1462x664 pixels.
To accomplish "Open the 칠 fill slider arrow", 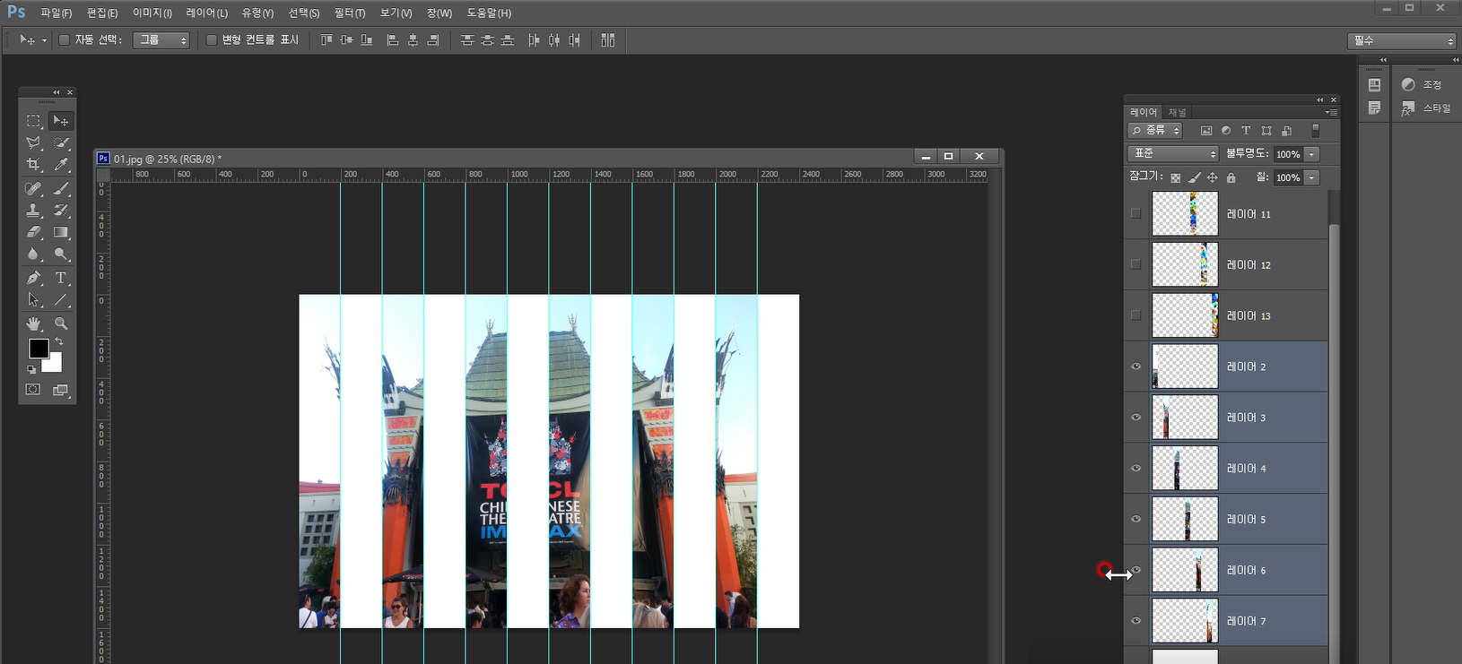I will [x=1311, y=177].
